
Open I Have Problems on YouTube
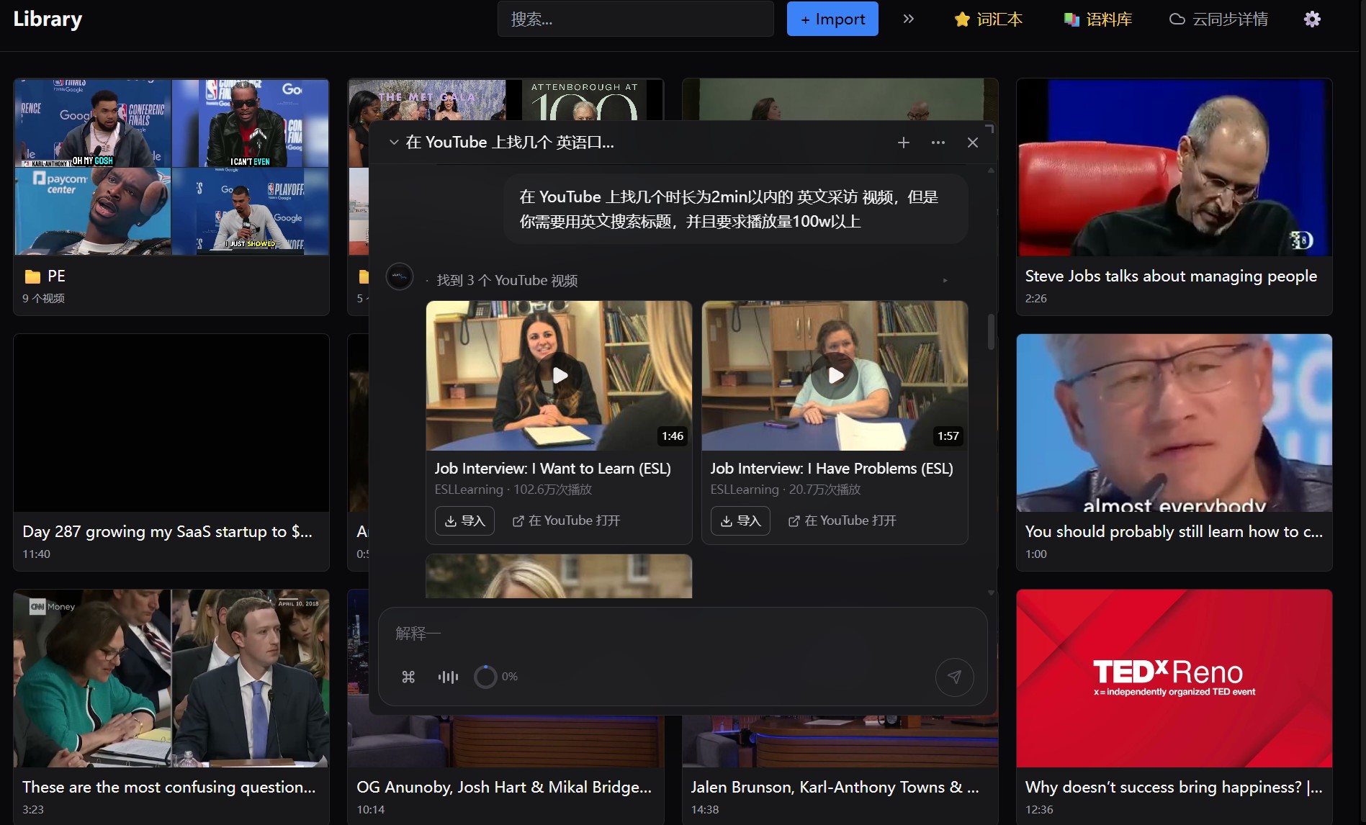(x=842, y=520)
